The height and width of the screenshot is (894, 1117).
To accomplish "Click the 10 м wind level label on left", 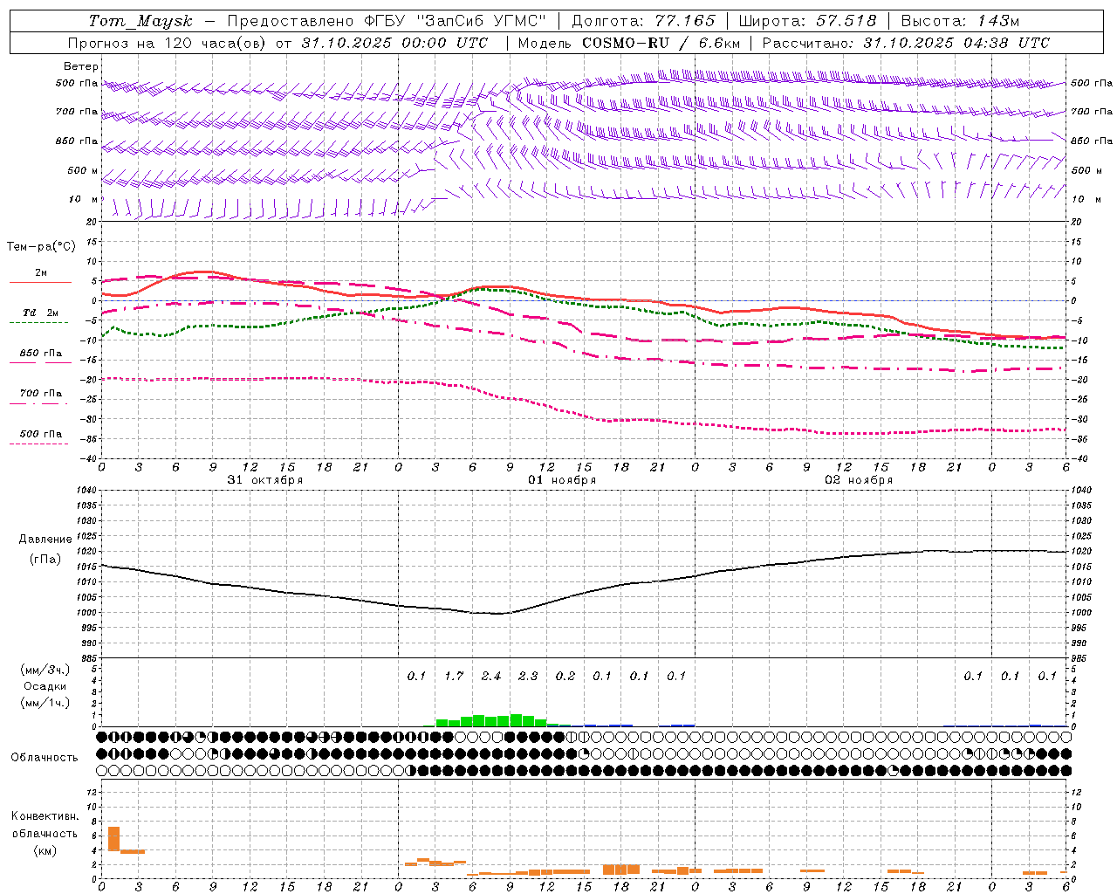I will pyautogui.click(x=84, y=199).
